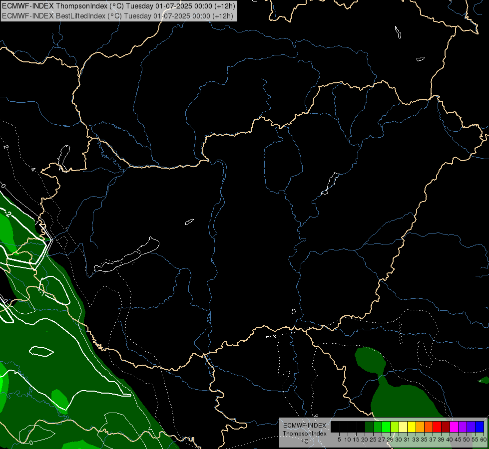Select the purple 45–50 legend swatch
Viewport: 489px width, 449px height.
coord(463,427)
